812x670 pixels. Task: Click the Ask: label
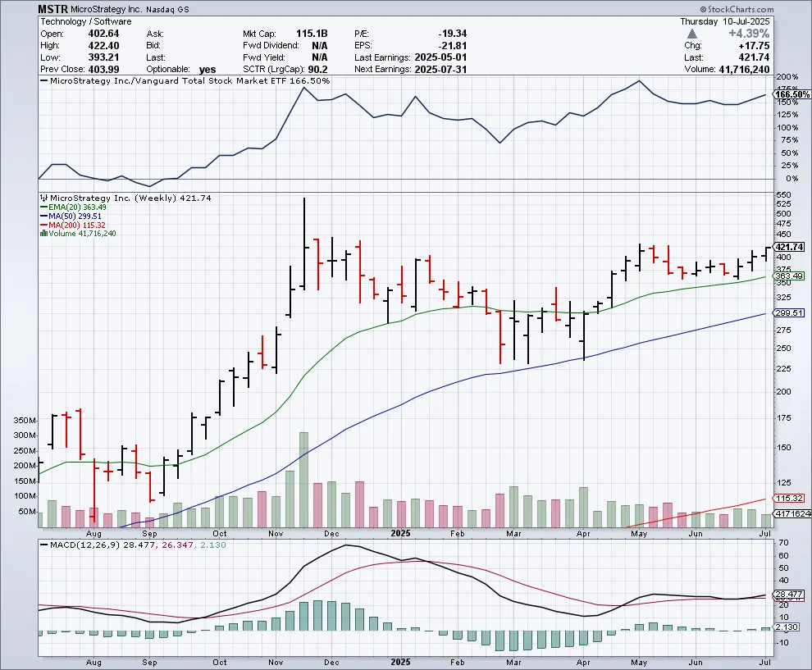click(x=155, y=34)
